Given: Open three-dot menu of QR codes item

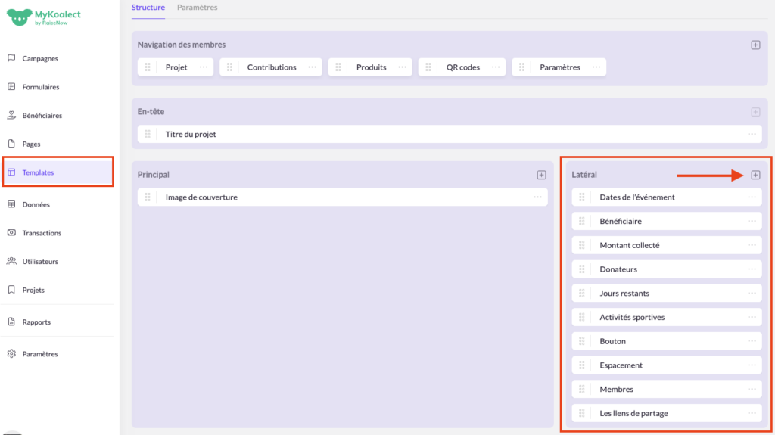Looking at the screenshot, I should 495,67.
